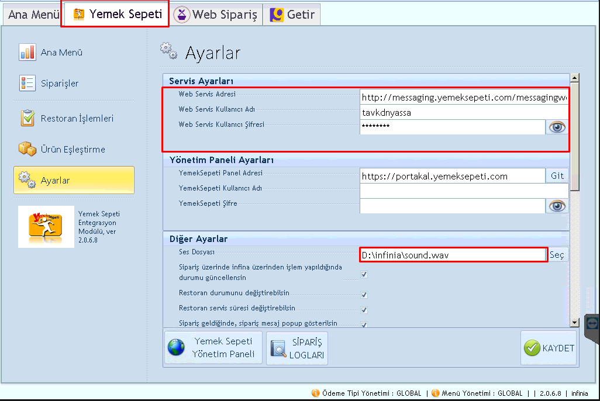Viewport: 600px width, 401px height.
Task: Click Menü Yönetimi : GLOBAL status text
Action: point(482,393)
